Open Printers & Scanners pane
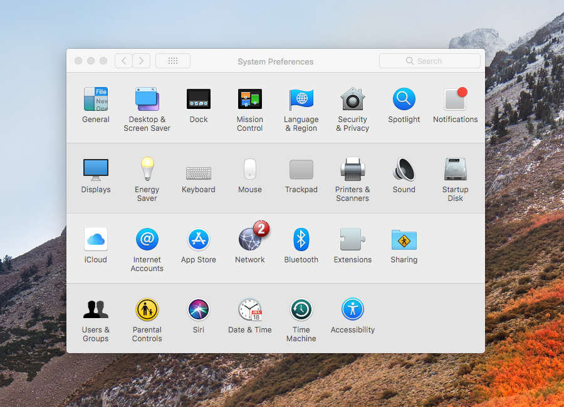This screenshot has height=407, width=564. point(352,169)
